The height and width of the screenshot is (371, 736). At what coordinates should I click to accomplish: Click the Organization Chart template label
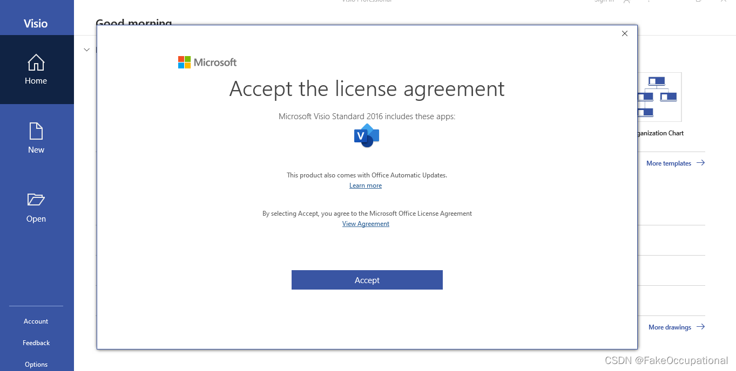pos(659,133)
